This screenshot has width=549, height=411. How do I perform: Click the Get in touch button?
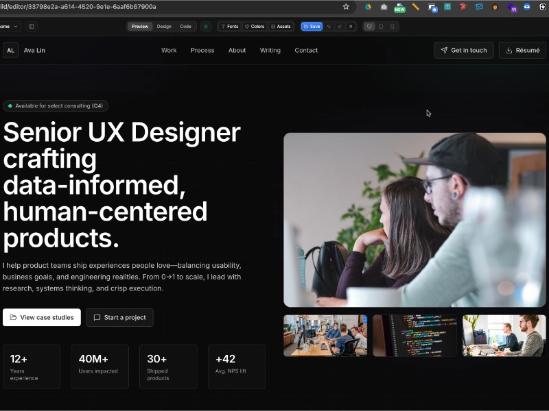463,50
